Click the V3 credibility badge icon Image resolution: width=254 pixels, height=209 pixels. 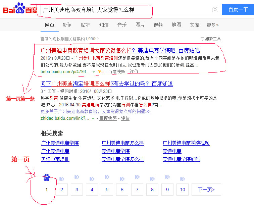101,71
